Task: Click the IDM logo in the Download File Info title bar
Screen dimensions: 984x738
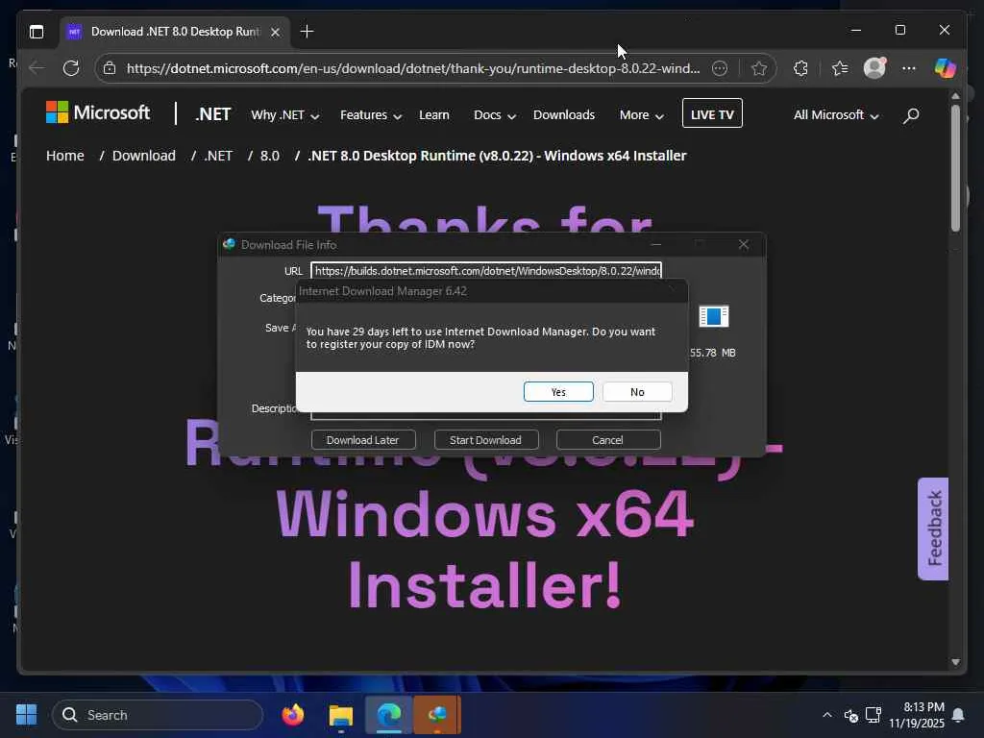Action: [229, 244]
